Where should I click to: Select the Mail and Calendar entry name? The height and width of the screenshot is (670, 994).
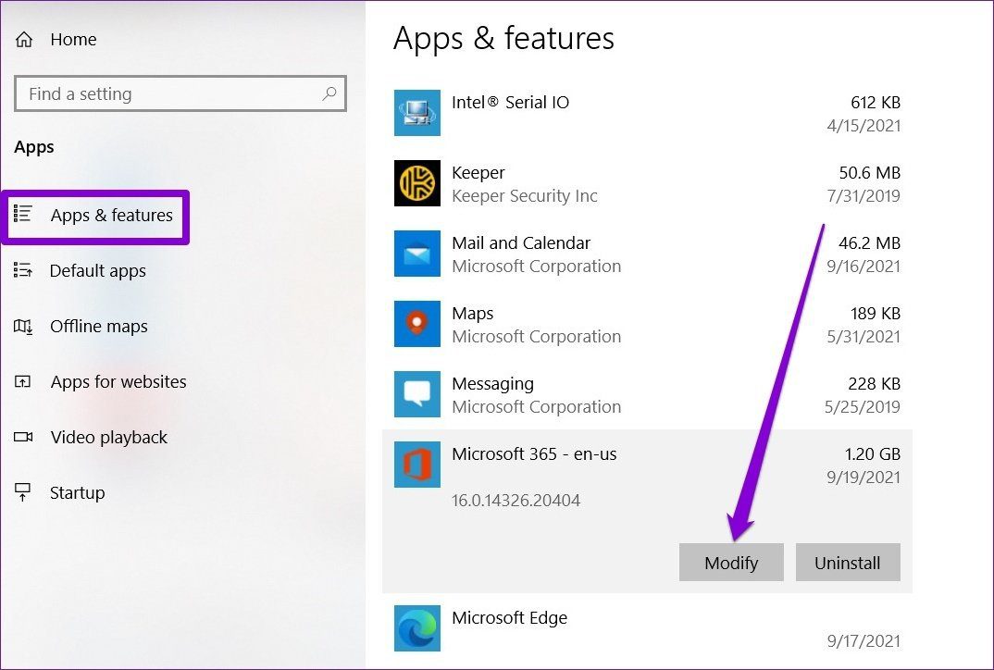pos(521,242)
